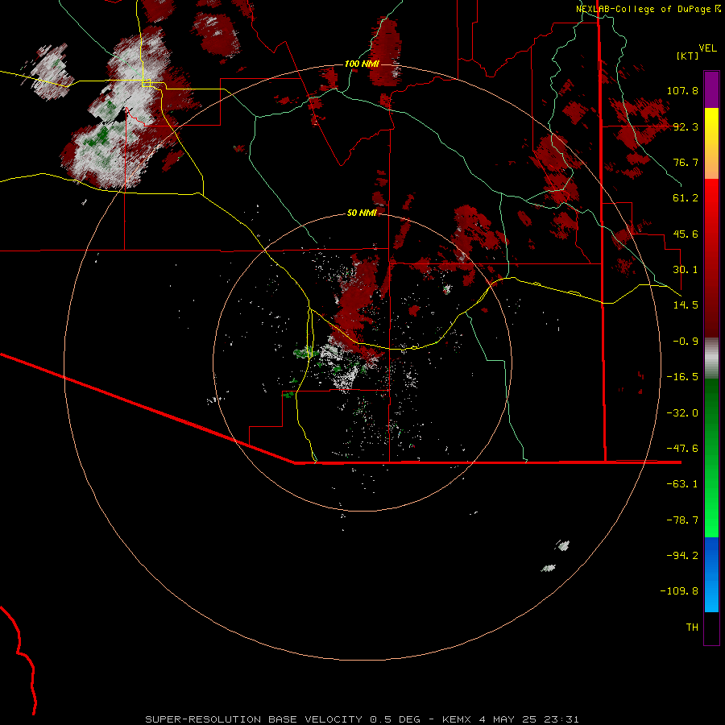Image resolution: width=725 pixels, height=725 pixels.
Task: Click the "[KT]" units label
Action: (688, 56)
